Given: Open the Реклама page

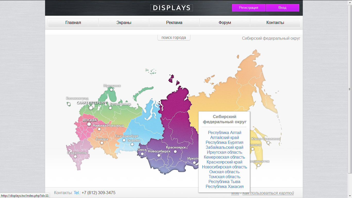Looking at the screenshot, I should point(174,23).
